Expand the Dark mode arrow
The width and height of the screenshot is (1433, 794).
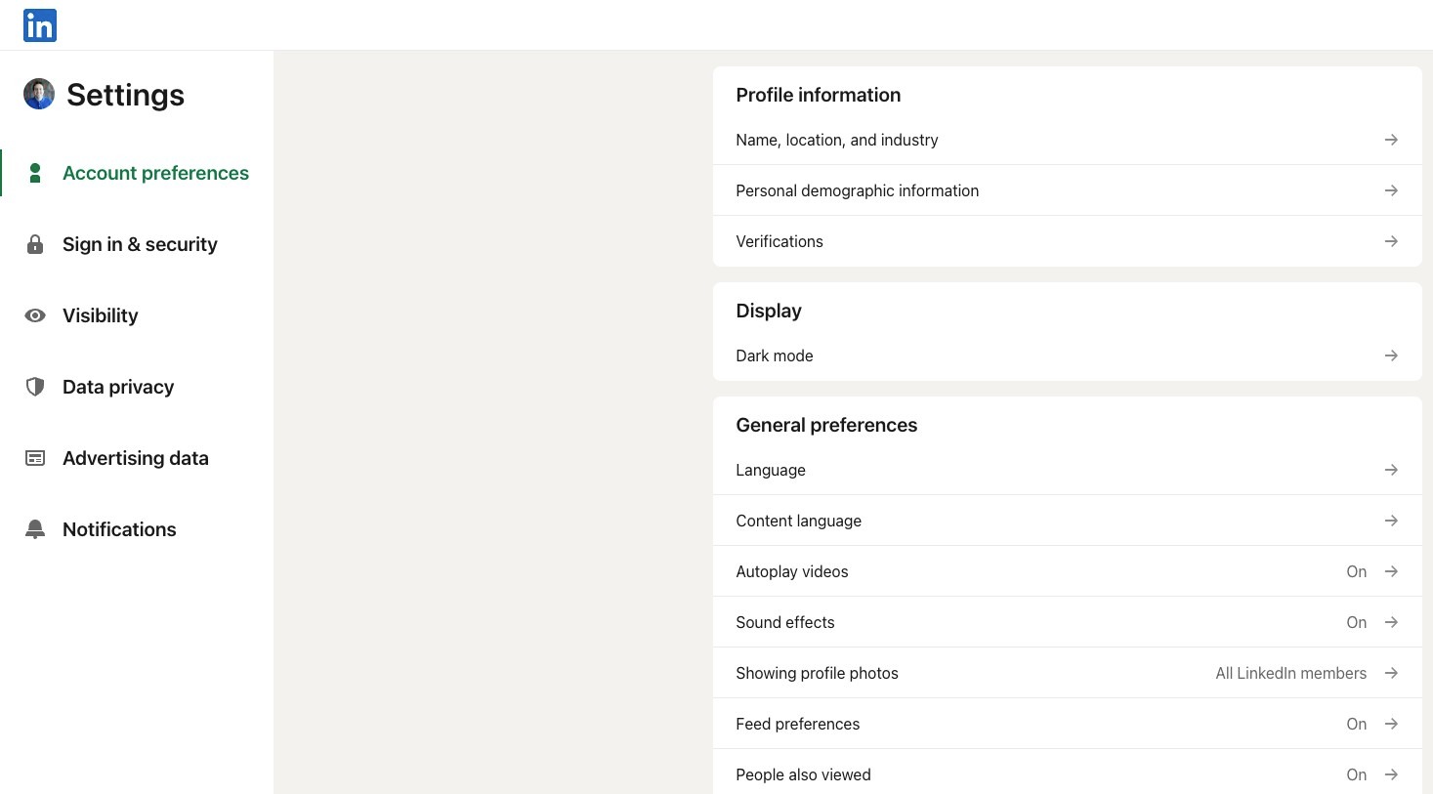tap(1391, 355)
